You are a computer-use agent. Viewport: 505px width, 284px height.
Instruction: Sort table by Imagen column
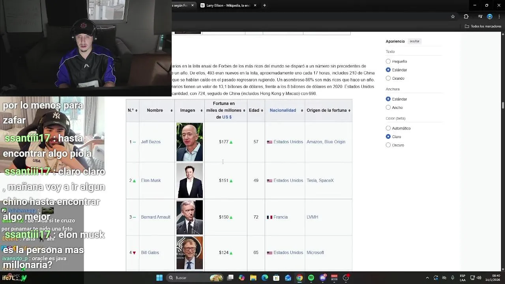click(x=189, y=110)
